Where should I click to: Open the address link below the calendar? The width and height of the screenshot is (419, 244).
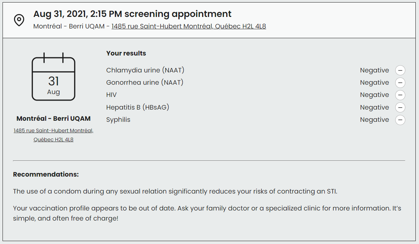pyautogui.click(x=53, y=135)
